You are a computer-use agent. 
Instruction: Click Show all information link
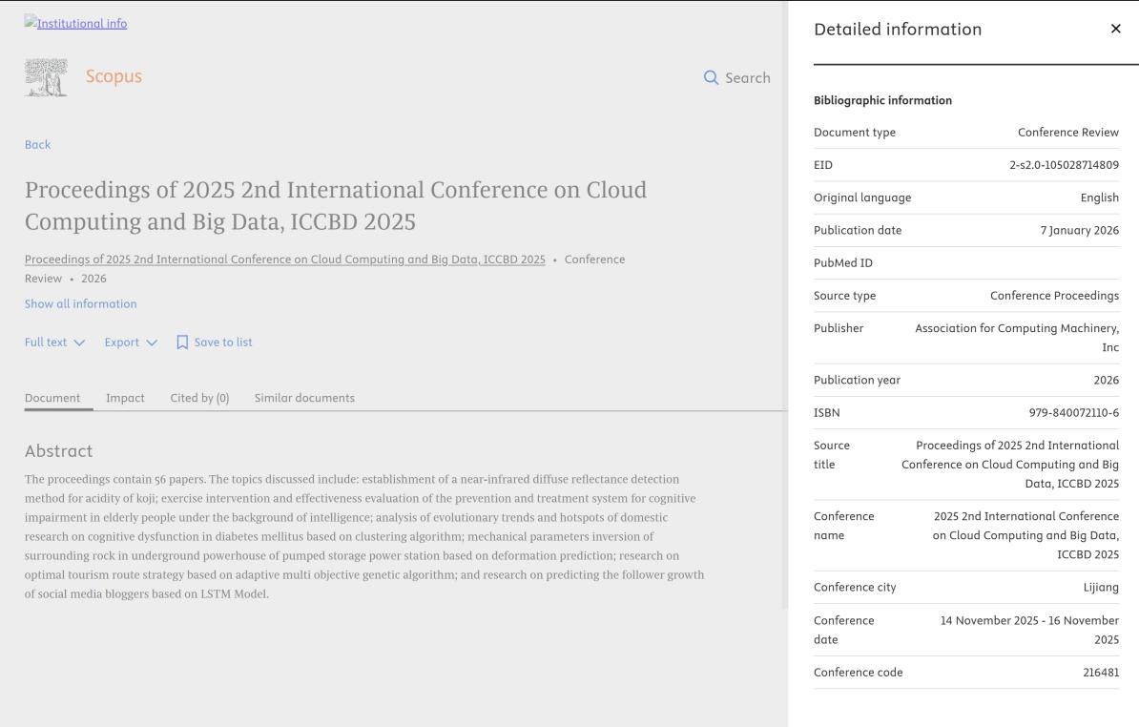point(80,304)
